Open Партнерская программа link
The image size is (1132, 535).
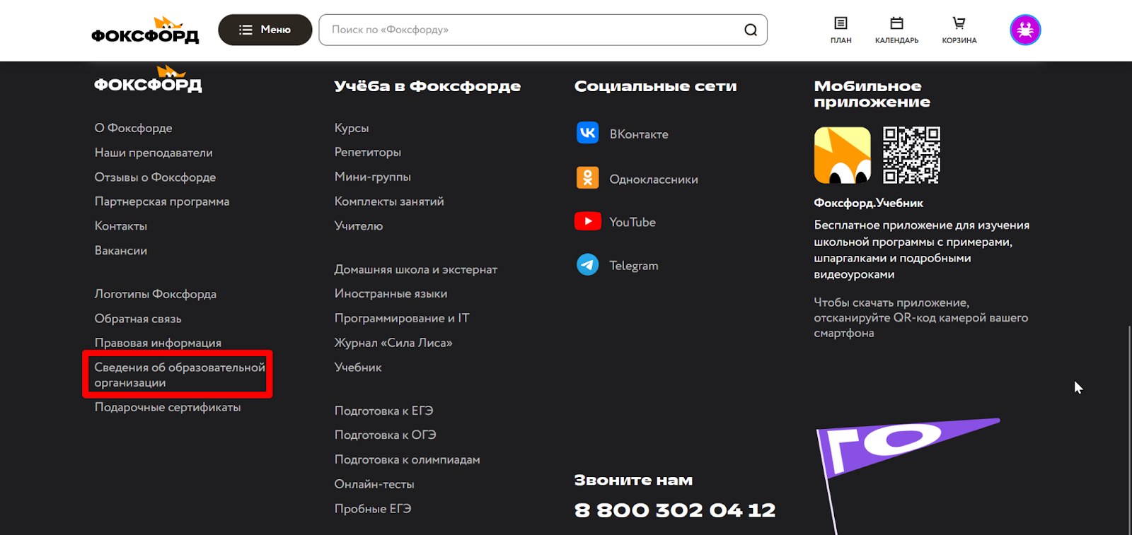tap(162, 201)
